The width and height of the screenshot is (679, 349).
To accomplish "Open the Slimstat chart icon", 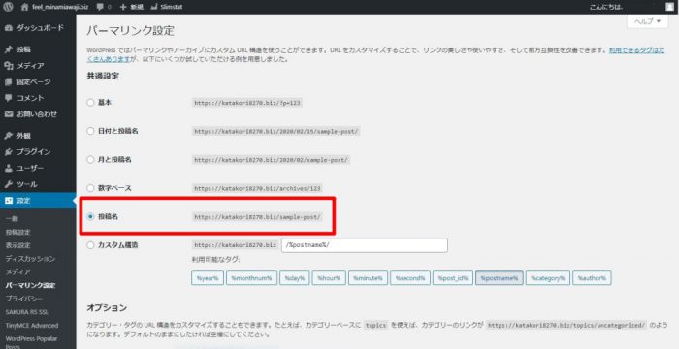I will tap(154, 7).
